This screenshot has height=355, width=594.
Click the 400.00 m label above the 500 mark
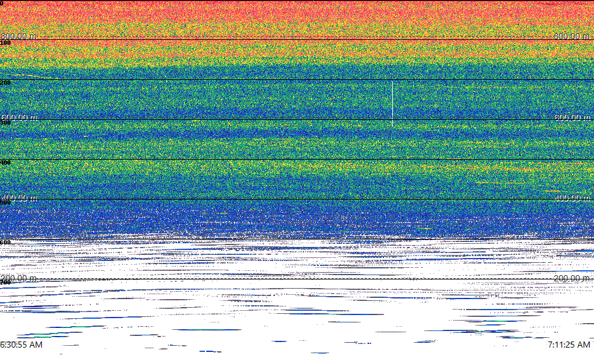(19, 198)
